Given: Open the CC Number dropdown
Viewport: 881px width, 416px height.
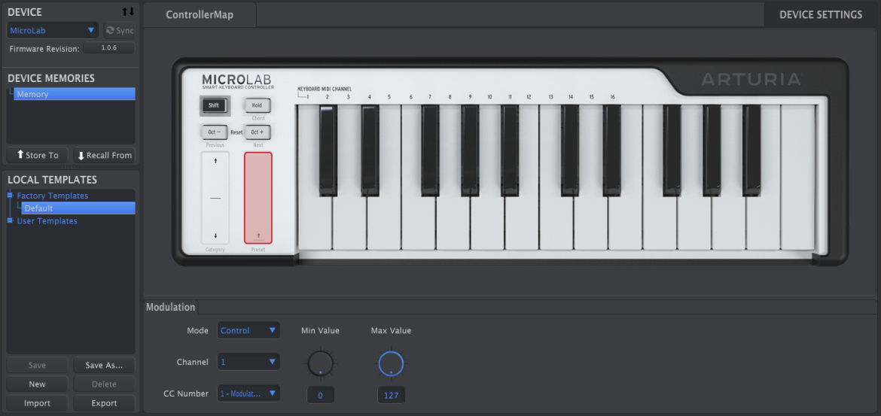Looking at the screenshot, I should click(248, 393).
